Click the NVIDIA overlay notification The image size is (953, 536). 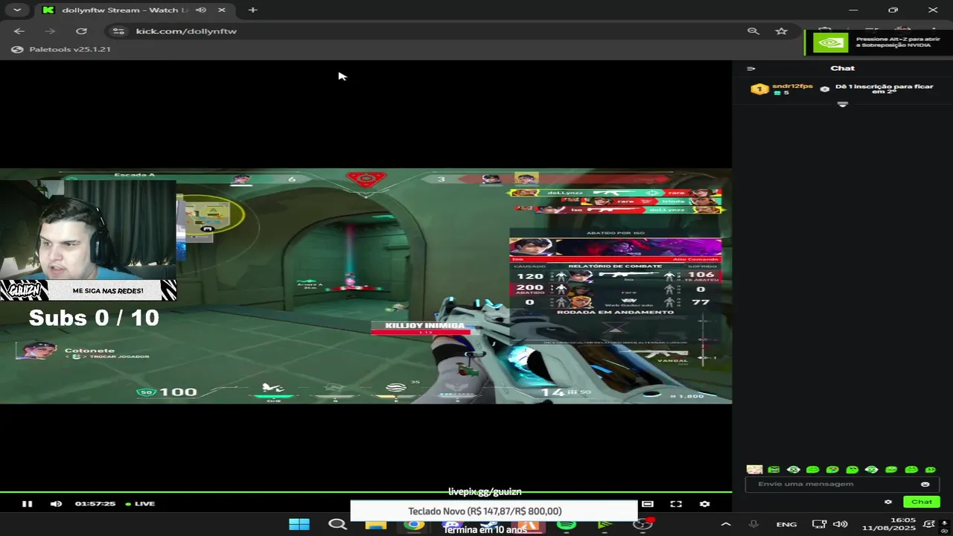coord(879,42)
